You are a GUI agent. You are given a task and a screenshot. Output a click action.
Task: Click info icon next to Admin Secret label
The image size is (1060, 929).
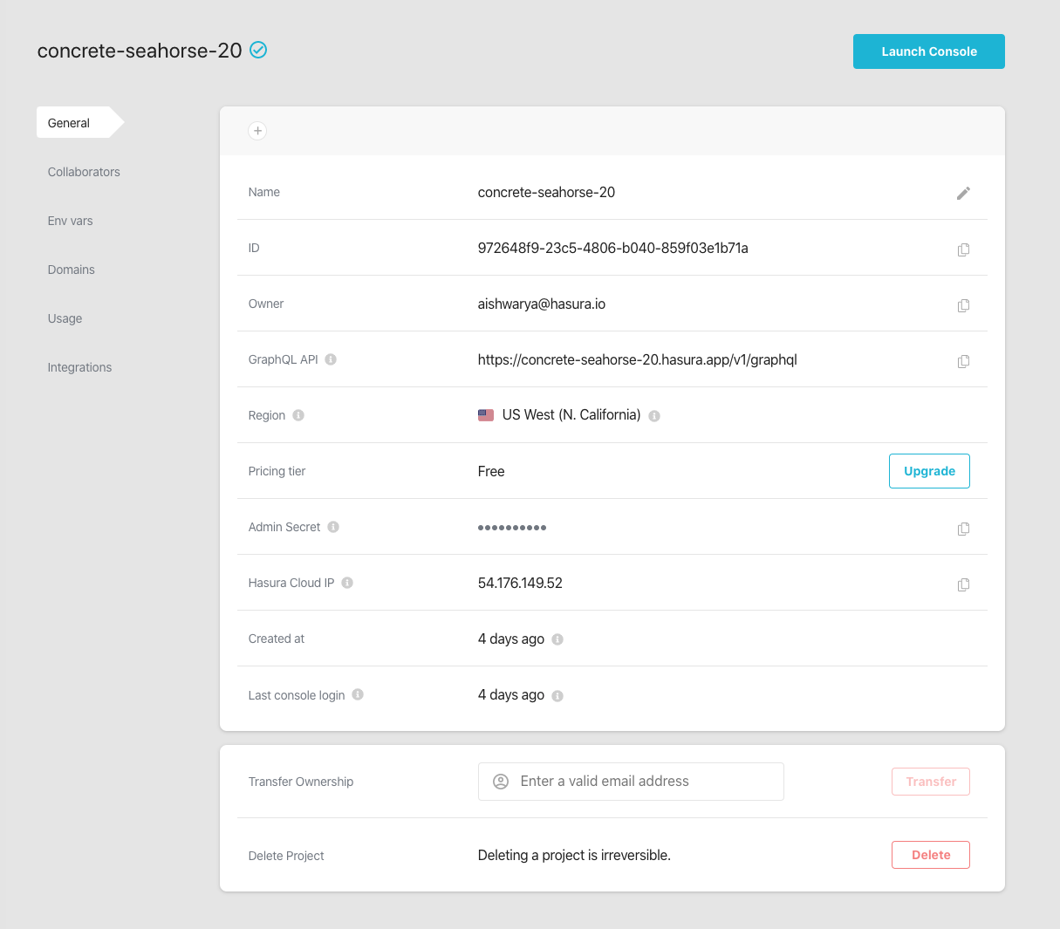point(333,527)
